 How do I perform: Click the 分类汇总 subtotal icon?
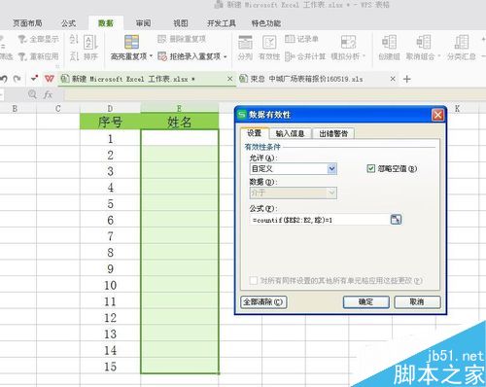coord(462,43)
